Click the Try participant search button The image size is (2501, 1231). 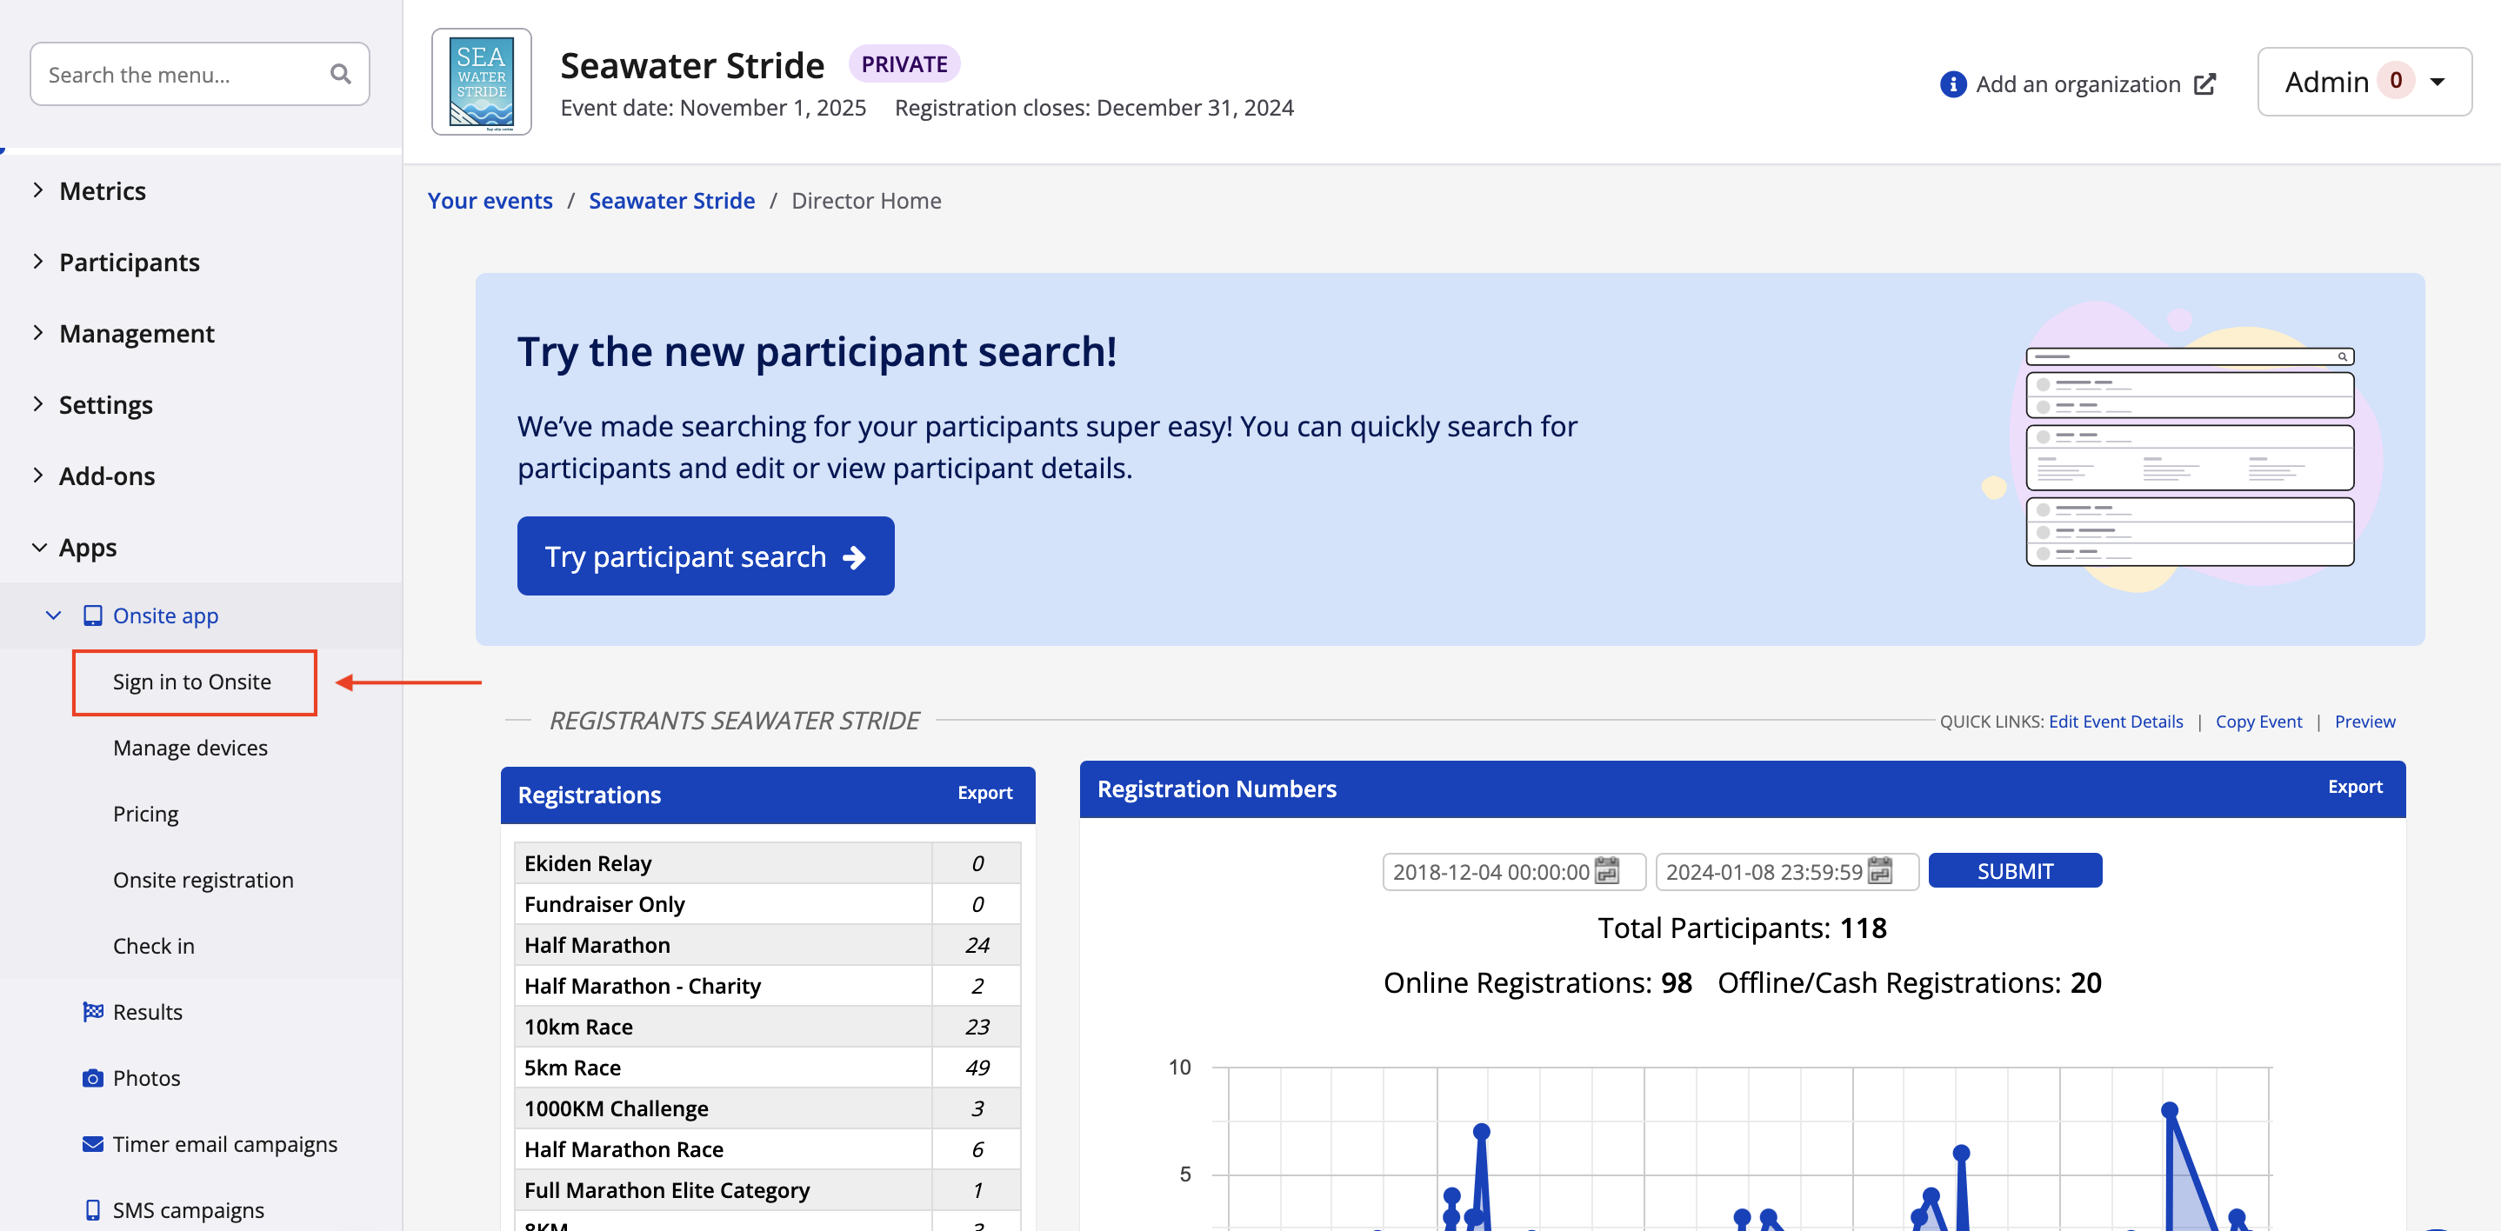point(705,556)
